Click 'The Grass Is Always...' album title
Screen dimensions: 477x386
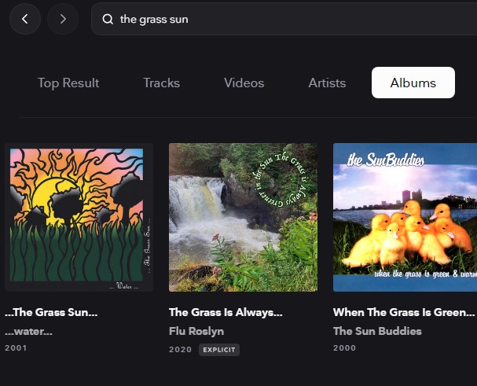point(226,312)
